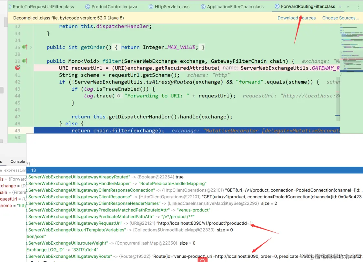Toggle breakpoint on line 40
Image resolution: width=363 pixels, height=262 pixels.
point(17,68)
